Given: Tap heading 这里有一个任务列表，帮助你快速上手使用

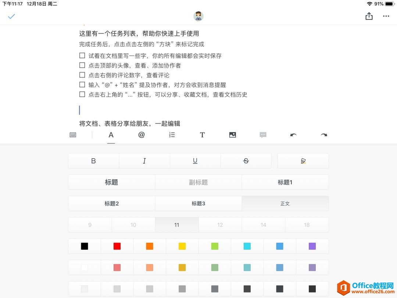Looking at the screenshot, I should tap(139, 33).
